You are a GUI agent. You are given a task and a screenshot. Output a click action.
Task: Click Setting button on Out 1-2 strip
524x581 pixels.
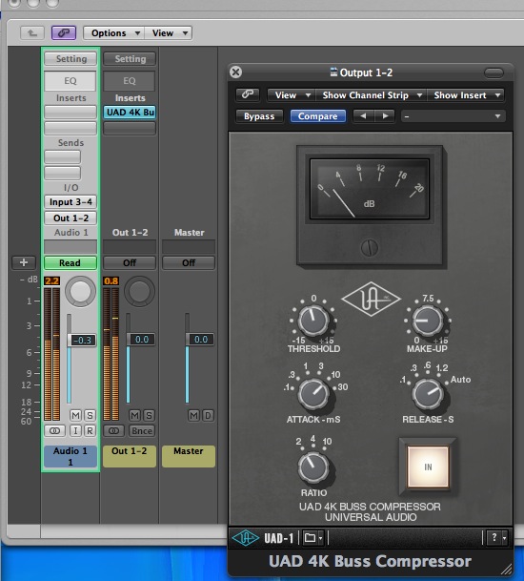pyautogui.click(x=130, y=58)
